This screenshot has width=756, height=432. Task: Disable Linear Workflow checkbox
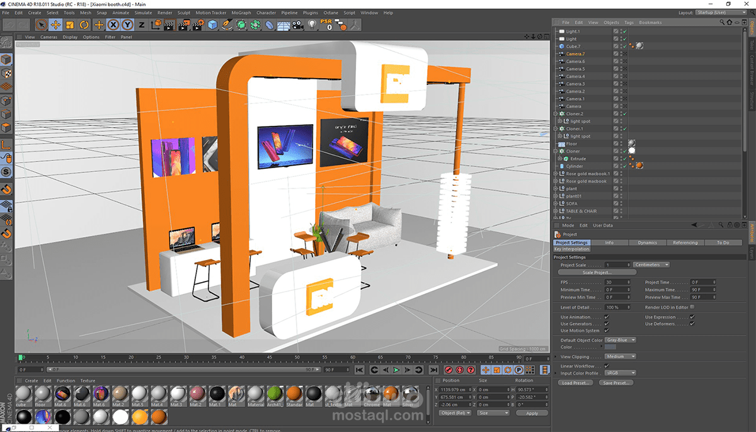(x=606, y=366)
